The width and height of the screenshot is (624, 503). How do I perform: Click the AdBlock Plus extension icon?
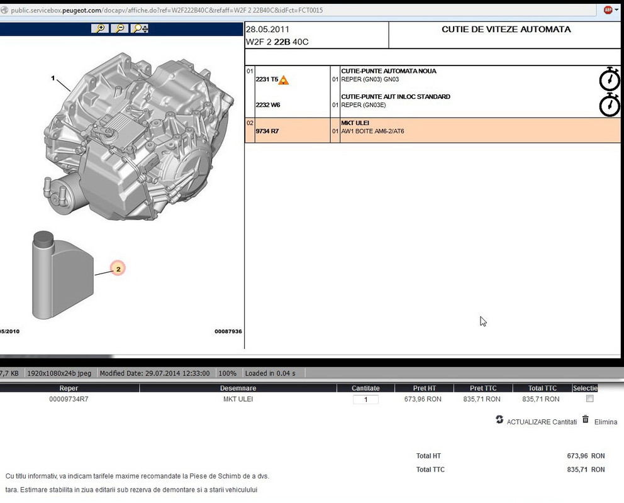click(x=608, y=10)
